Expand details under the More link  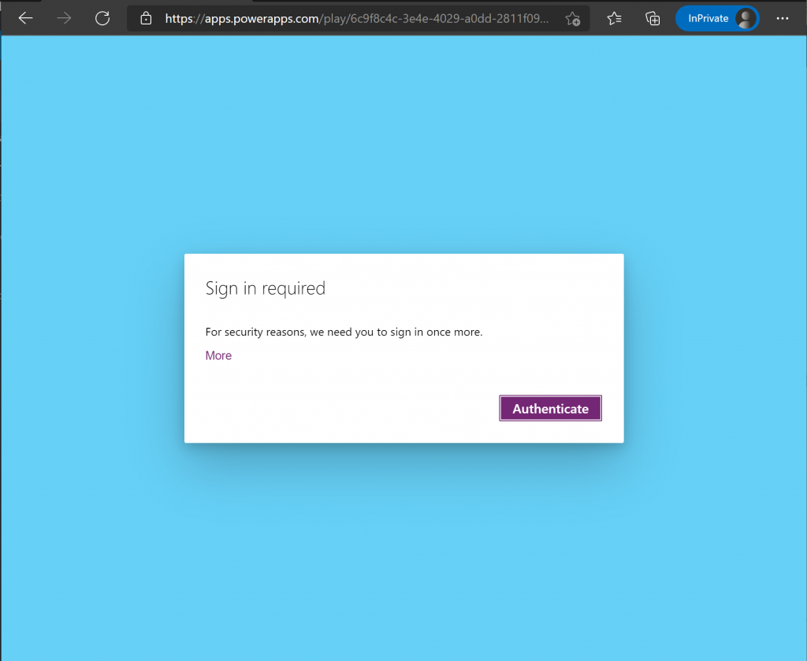(218, 355)
